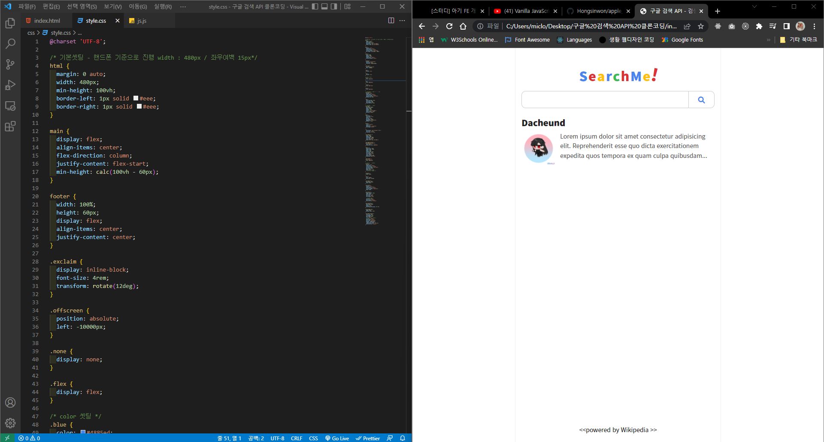Screen dimensions: 824x442
Task: Open the #eee color swatch on border-left line
Action: click(136, 98)
